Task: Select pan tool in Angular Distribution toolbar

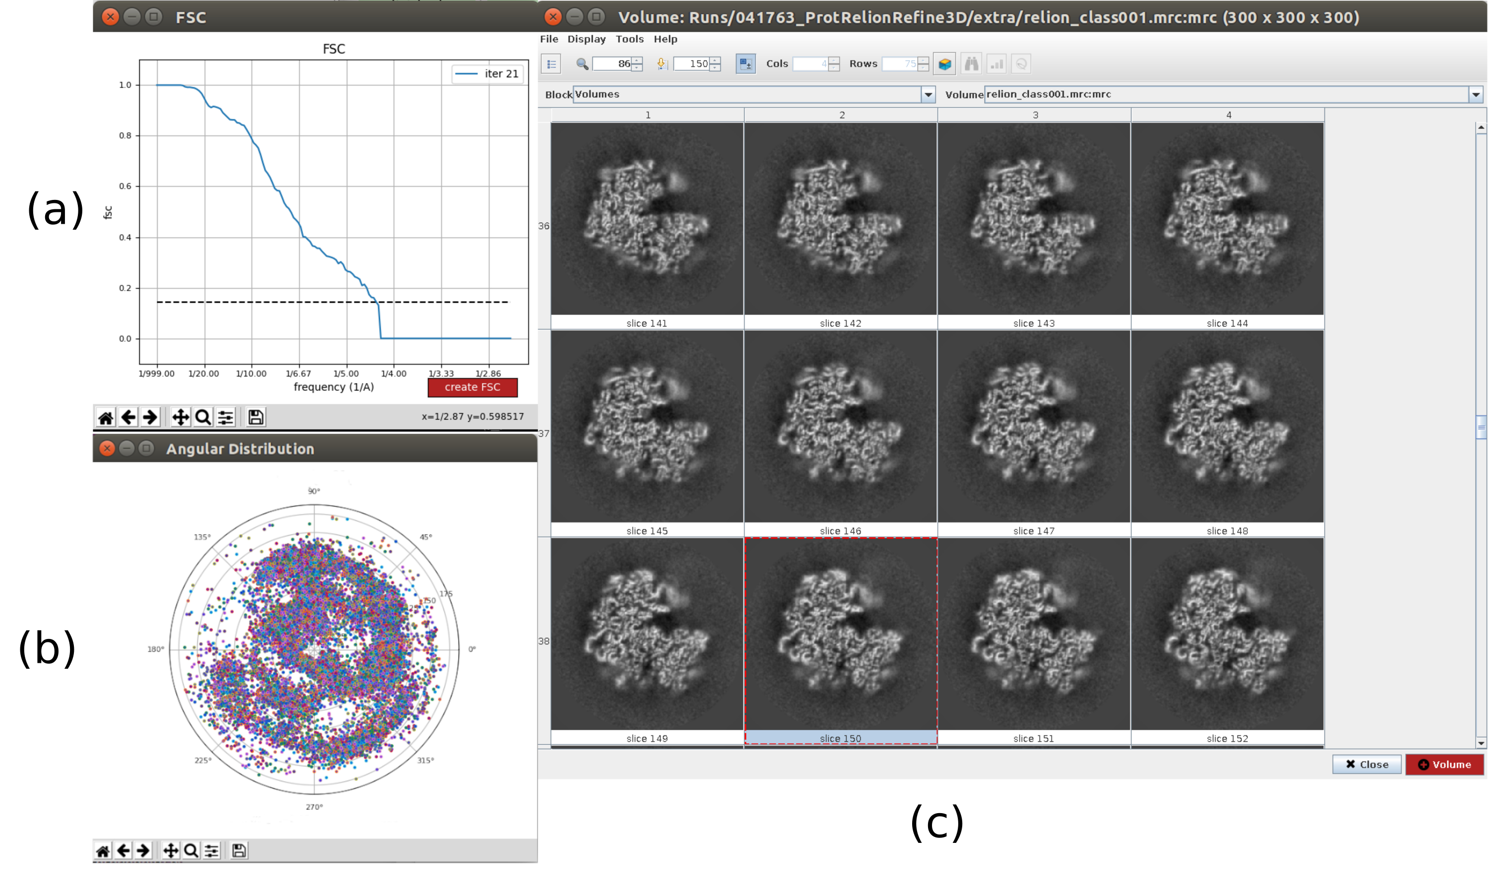Action: (x=171, y=850)
